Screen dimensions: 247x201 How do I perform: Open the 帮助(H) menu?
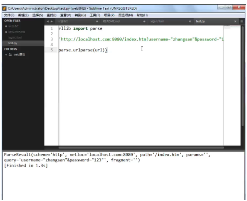tap(142, 15)
